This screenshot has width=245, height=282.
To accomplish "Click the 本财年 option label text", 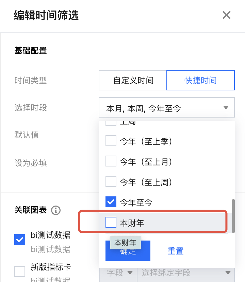I will pyautogui.click(x=132, y=223).
